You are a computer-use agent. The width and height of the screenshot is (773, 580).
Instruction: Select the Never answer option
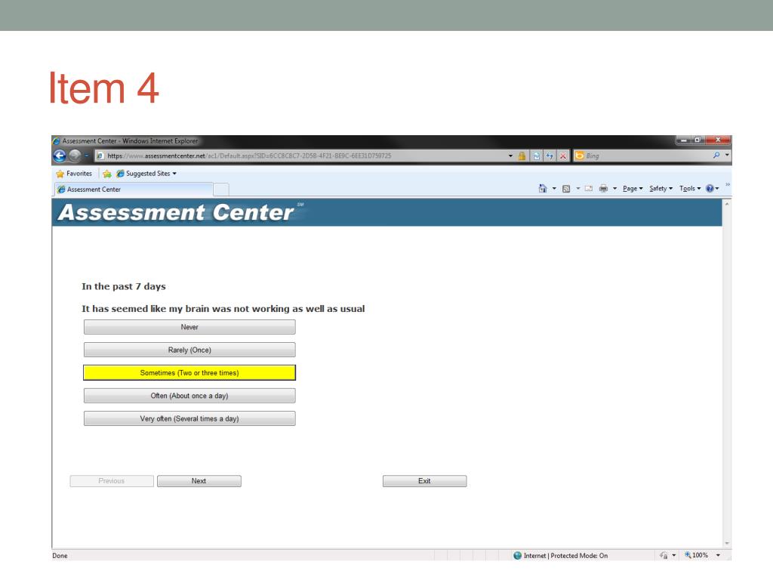pos(189,327)
